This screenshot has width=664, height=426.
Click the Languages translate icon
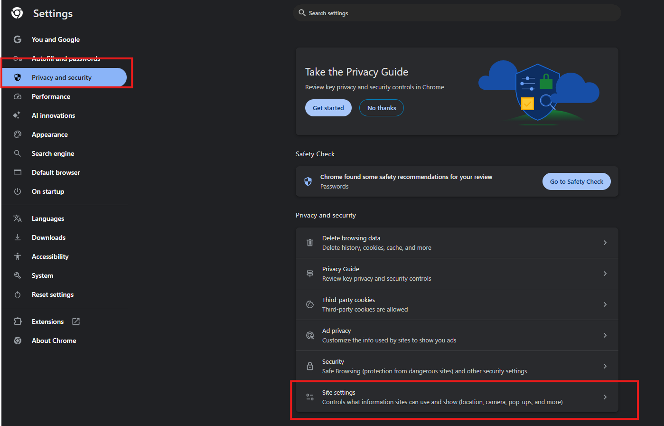point(18,218)
